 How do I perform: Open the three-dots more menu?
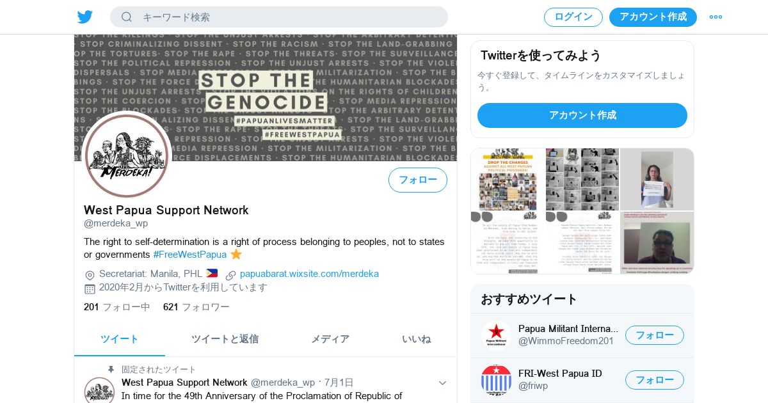pos(716,17)
